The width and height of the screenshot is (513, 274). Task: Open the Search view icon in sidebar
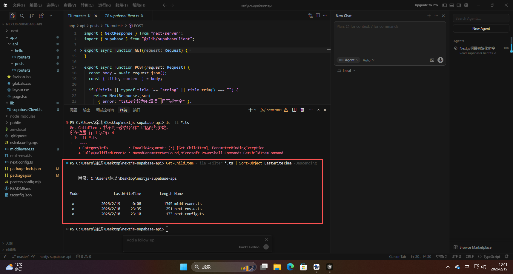[x=22, y=16]
